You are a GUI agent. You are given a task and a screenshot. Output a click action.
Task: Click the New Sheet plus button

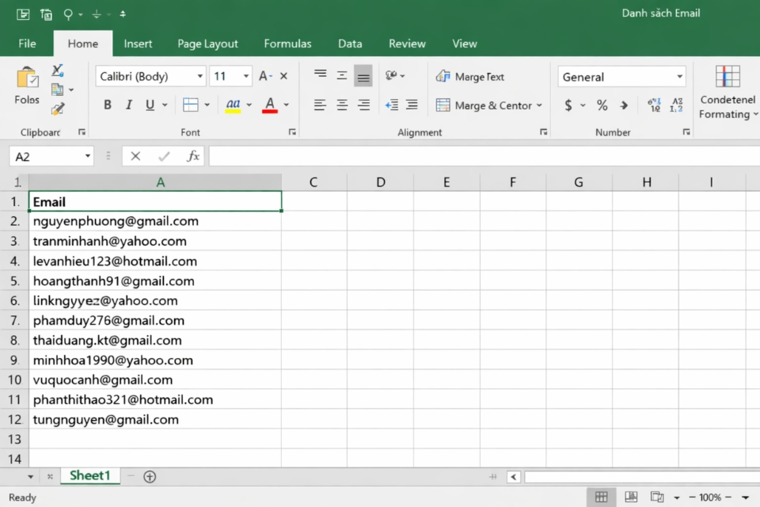pos(150,476)
